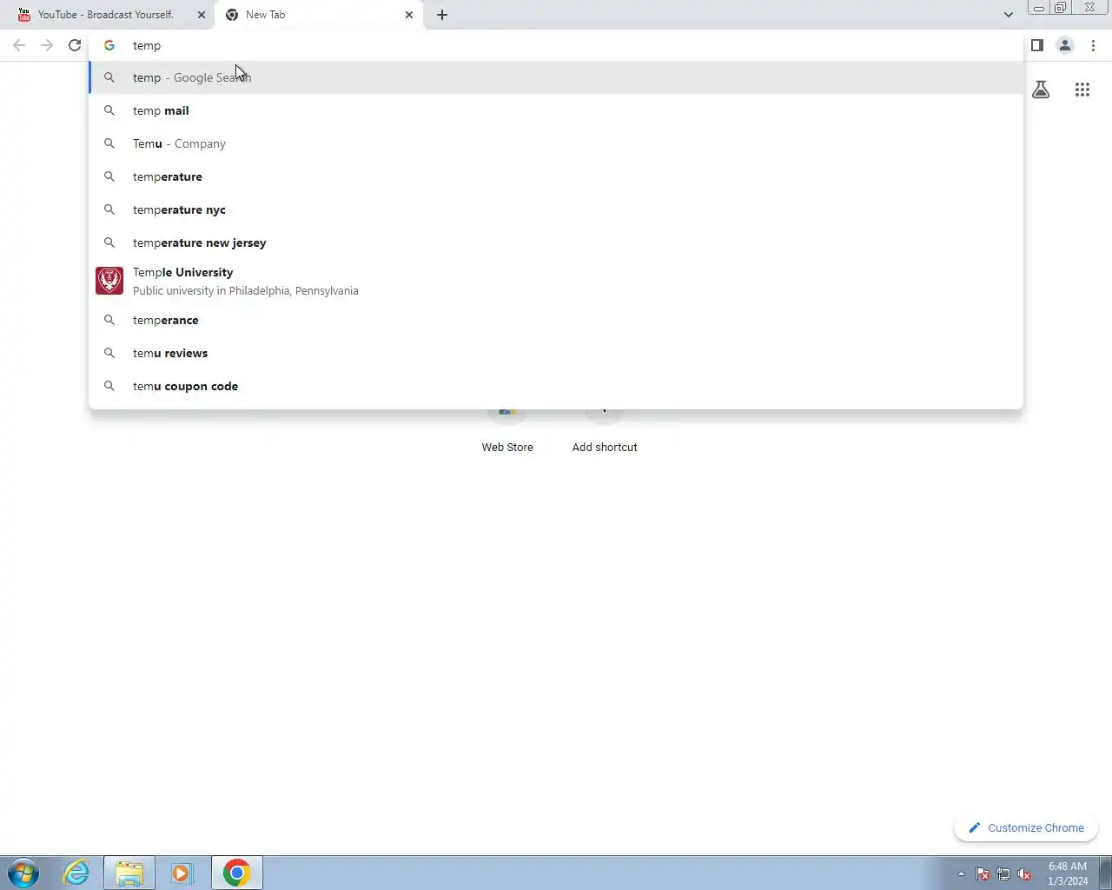
Task: Open the Google apps grid
Action: (x=1082, y=90)
